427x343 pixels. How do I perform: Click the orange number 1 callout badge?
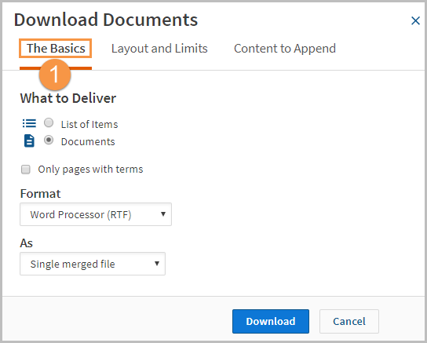(x=55, y=75)
